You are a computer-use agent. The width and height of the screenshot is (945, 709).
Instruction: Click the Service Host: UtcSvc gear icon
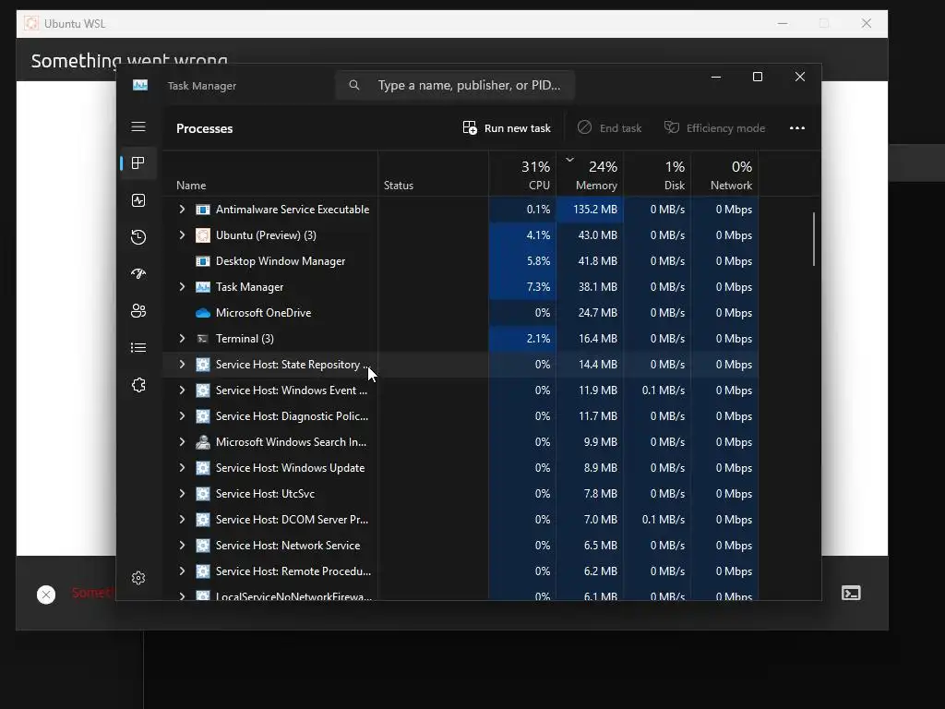click(203, 494)
